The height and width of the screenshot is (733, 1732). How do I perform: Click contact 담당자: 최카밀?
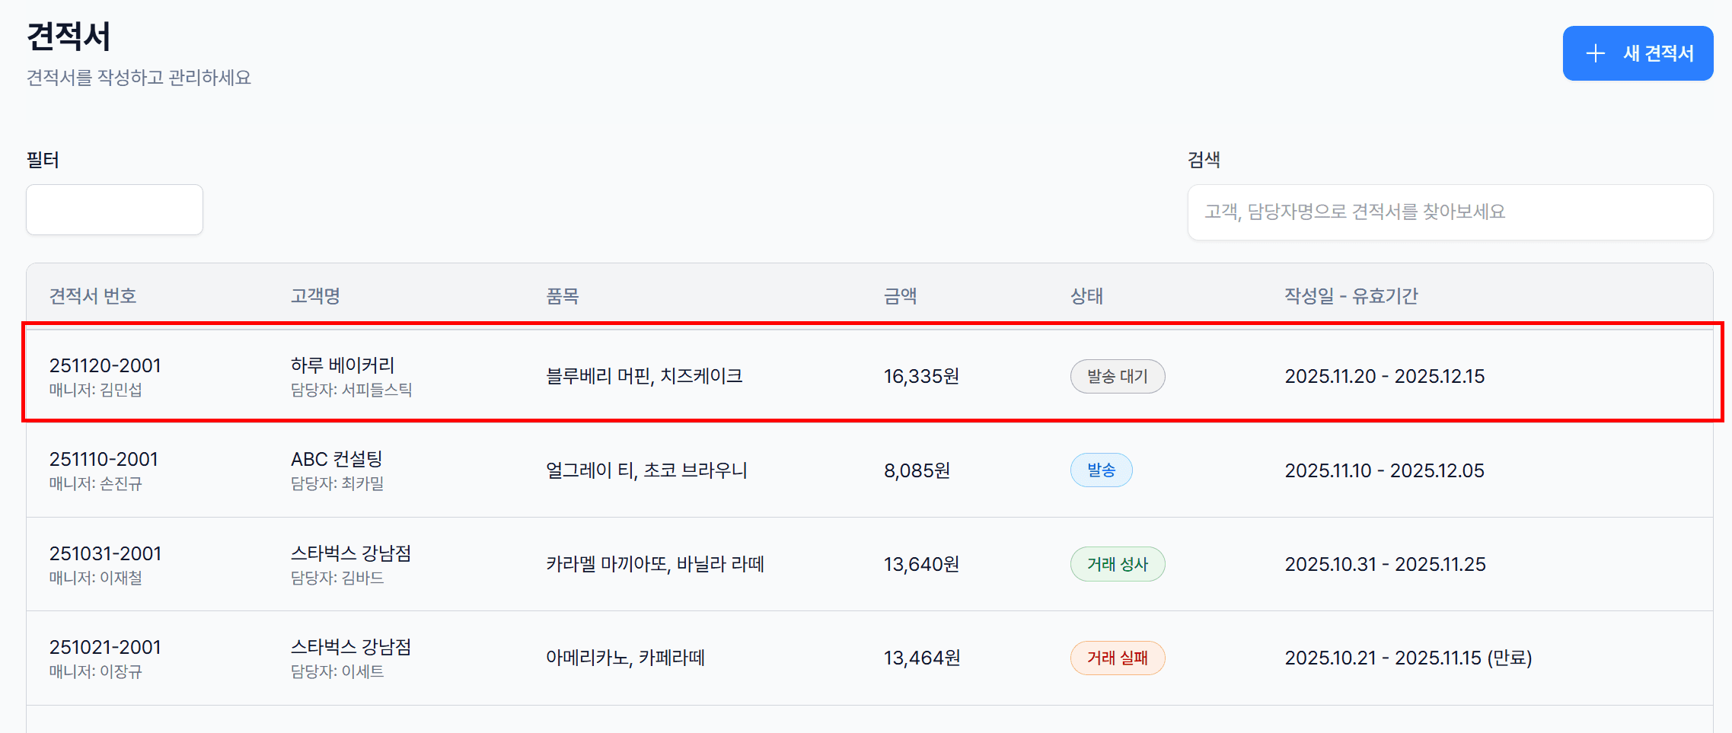pyautogui.click(x=337, y=483)
